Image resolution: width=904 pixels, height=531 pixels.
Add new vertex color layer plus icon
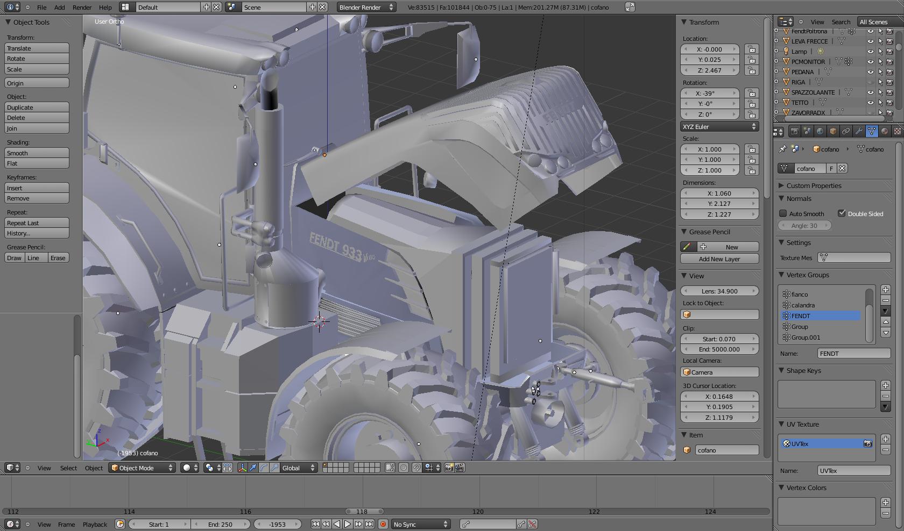click(x=886, y=503)
